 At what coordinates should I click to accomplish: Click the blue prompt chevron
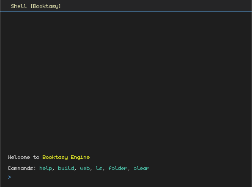point(9,177)
